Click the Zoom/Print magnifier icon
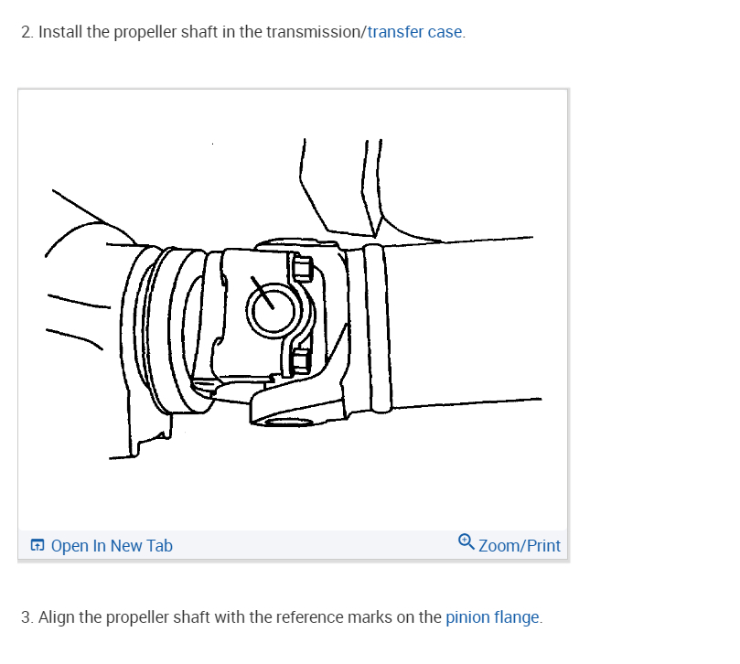The width and height of the screenshot is (740, 664). (466, 541)
